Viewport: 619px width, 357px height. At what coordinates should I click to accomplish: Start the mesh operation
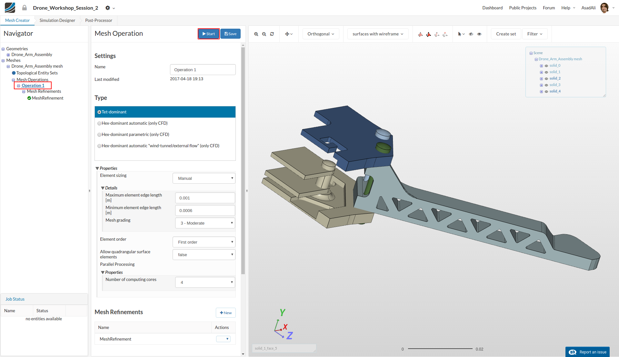pos(208,34)
